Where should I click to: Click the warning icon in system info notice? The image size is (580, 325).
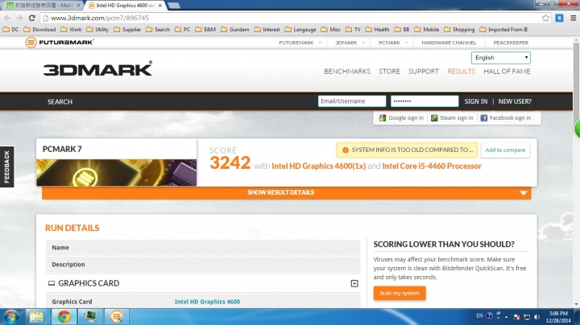(x=345, y=150)
